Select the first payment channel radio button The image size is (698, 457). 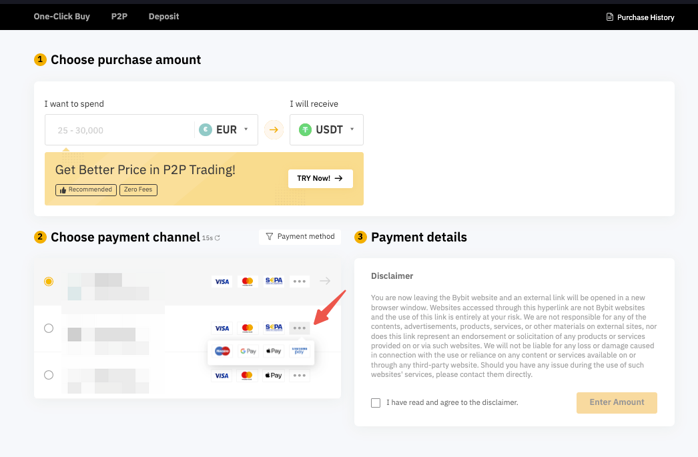pos(49,282)
